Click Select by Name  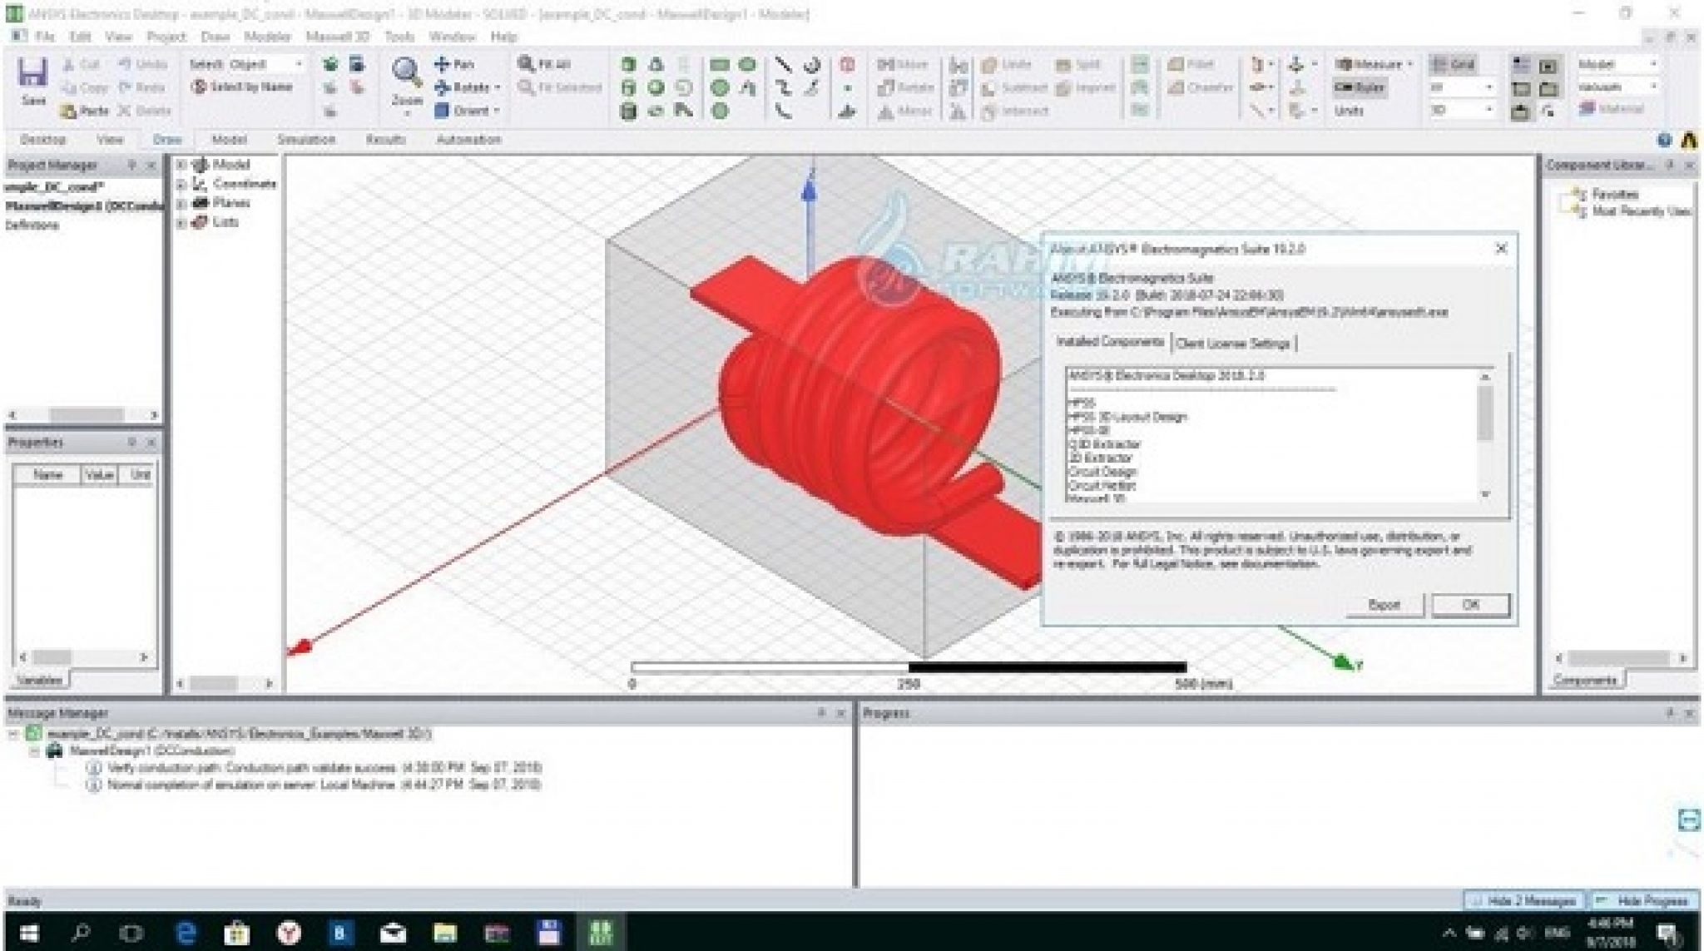(x=244, y=87)
